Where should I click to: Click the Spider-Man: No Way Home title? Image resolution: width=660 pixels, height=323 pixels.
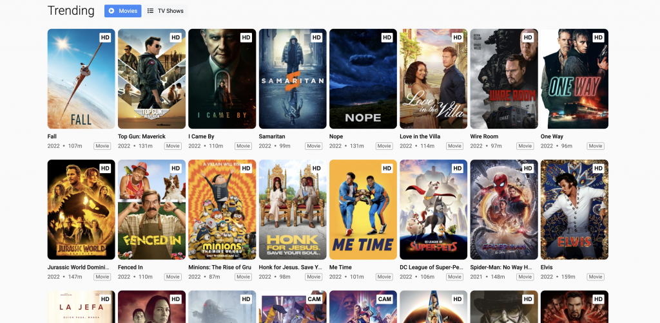click(501, 267)
